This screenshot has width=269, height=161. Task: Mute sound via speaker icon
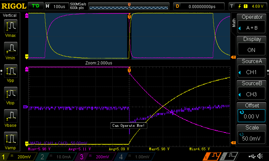point(260,156)
